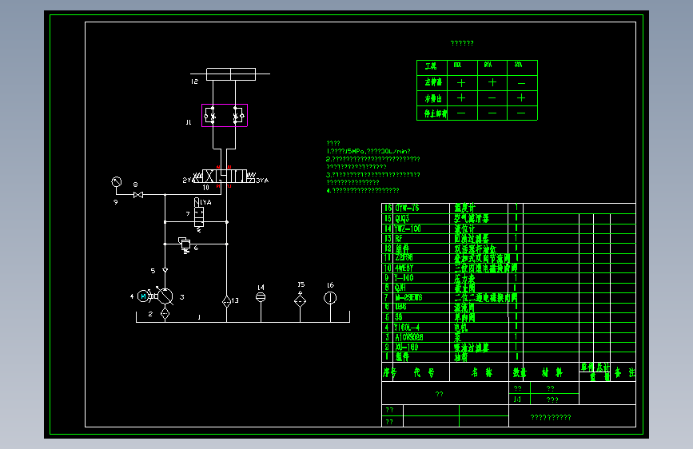
Task: Select the variable pump symbol labeled 3
Action: click(165, 296)
